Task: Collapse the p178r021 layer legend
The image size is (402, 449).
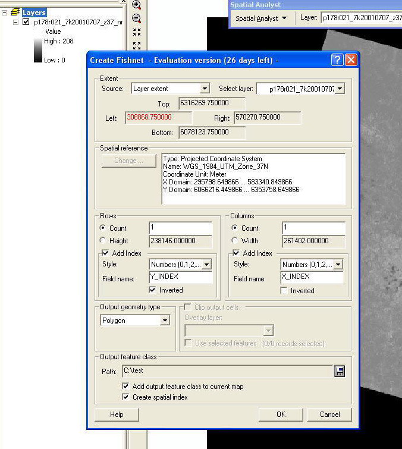Action: [15, 22]
